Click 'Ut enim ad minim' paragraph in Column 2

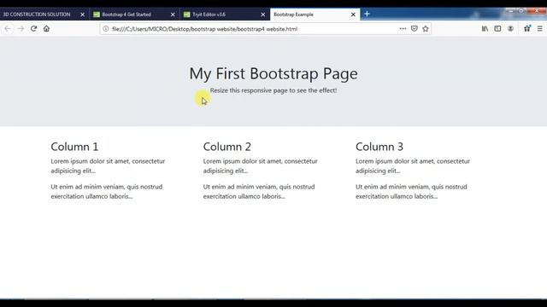tap(259, 191)
